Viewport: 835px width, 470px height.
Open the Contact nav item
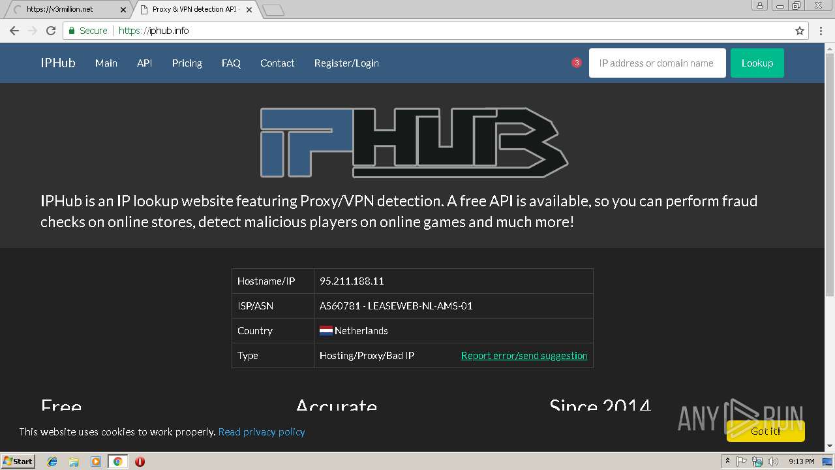tap(277, 63)
